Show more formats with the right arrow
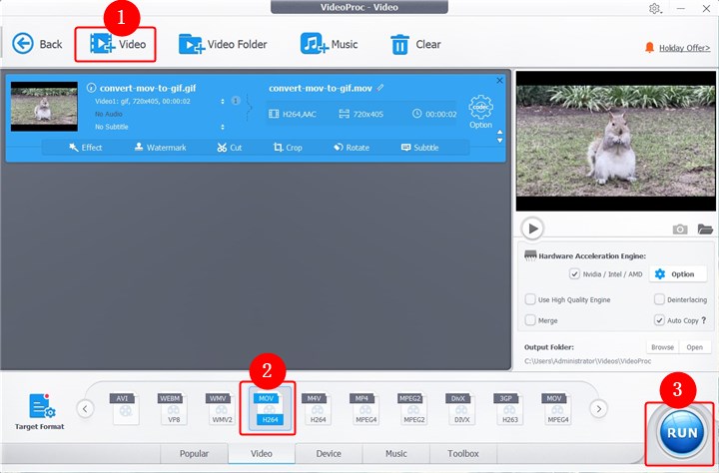Viewport: 719px width, 473px height. (x=598, y=408)
